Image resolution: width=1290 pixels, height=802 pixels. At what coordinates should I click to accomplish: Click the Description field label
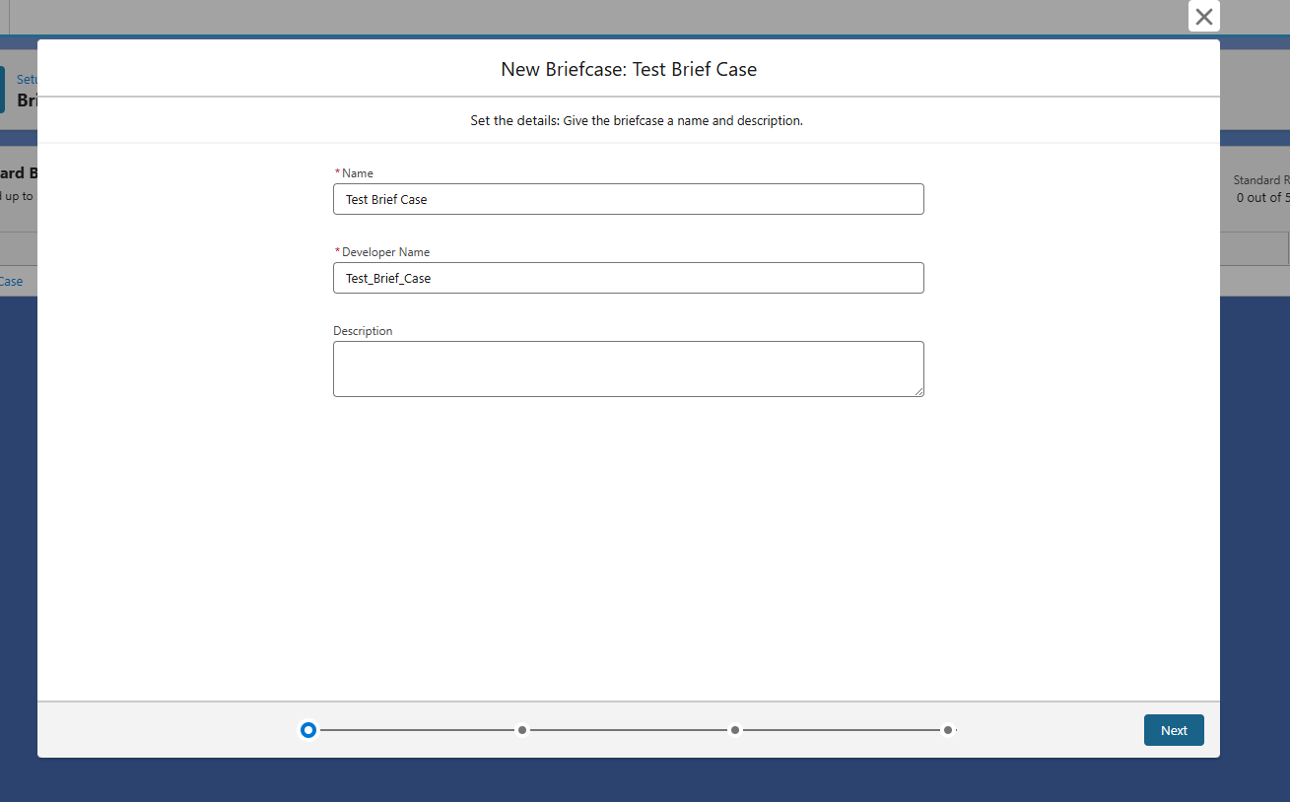[x=363, y=331]
